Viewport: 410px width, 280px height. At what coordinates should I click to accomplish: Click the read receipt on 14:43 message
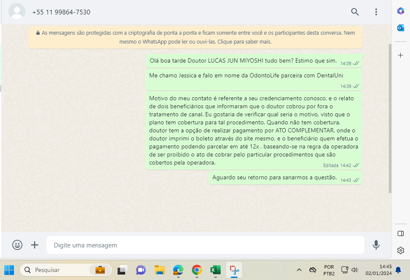356,180
